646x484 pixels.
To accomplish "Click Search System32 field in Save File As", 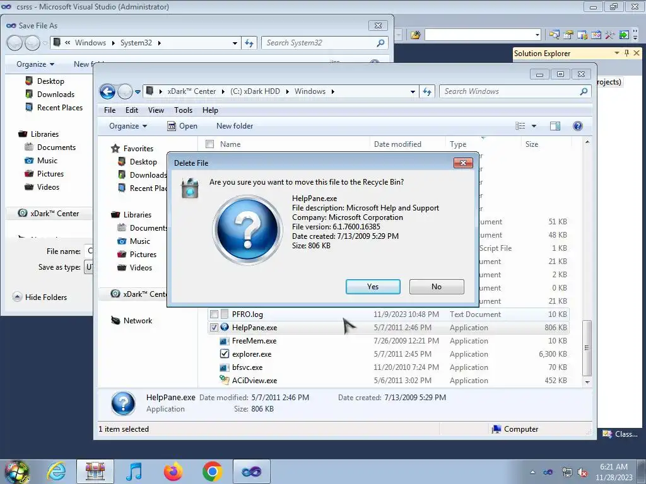I will [324, 43].
